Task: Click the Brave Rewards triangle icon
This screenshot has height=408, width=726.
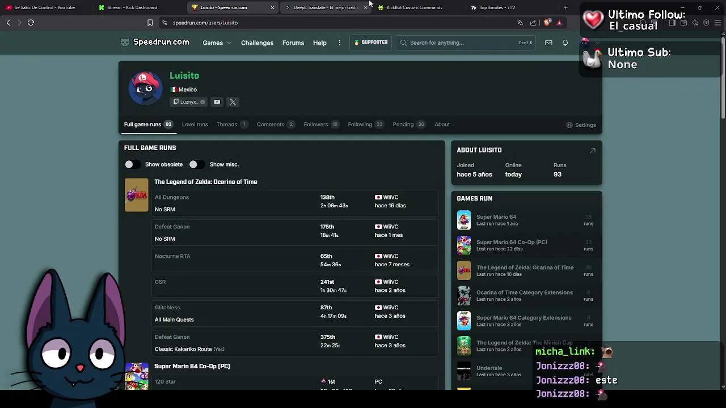Action: tap(559, 23)
